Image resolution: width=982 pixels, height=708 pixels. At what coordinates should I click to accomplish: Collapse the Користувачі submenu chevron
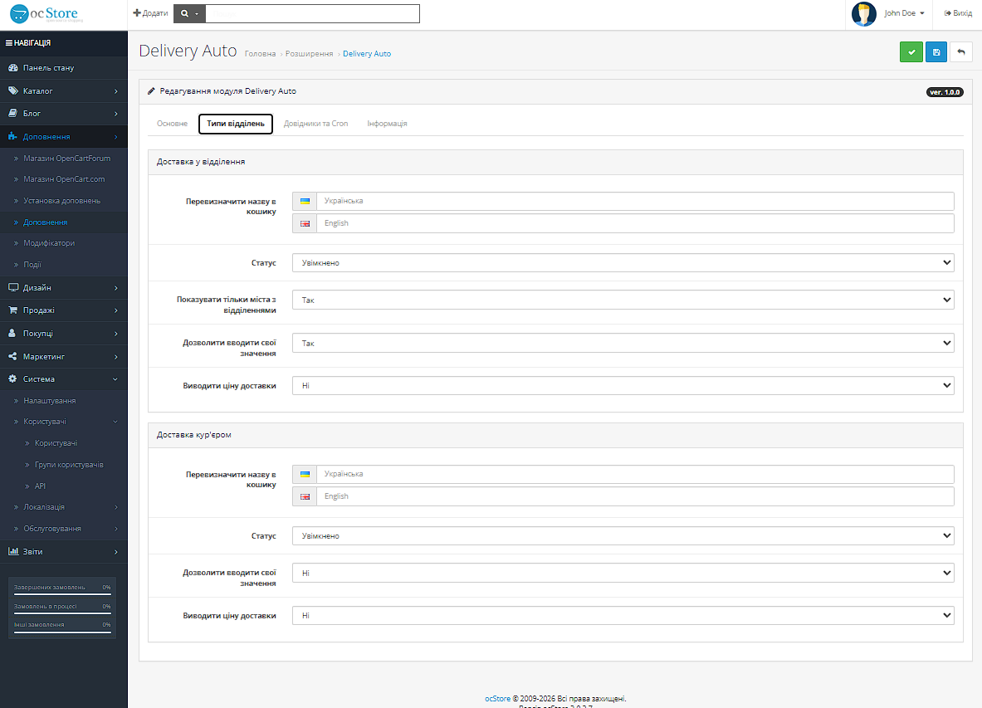(x=115, y=422)
